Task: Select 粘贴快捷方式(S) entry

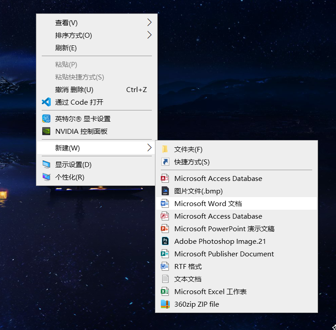Action: 97,77
